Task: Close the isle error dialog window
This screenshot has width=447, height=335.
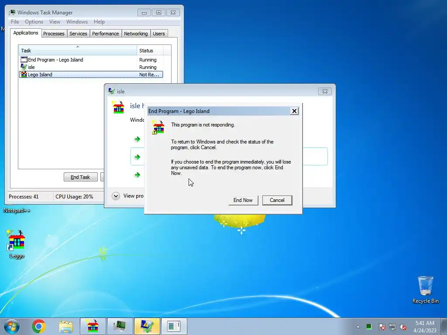Action: pyautogui.click(x=325, y=92)
